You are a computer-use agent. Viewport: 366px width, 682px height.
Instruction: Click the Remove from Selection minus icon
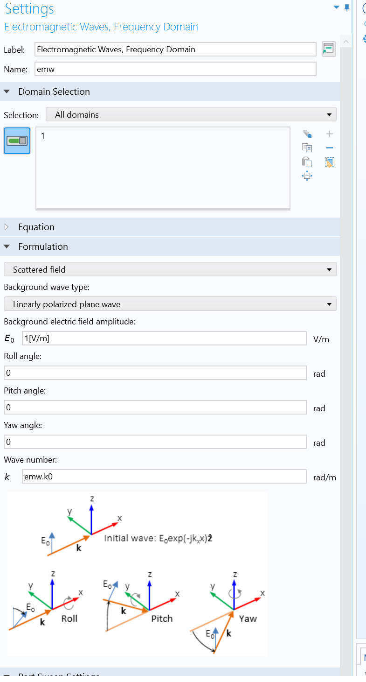330,148
